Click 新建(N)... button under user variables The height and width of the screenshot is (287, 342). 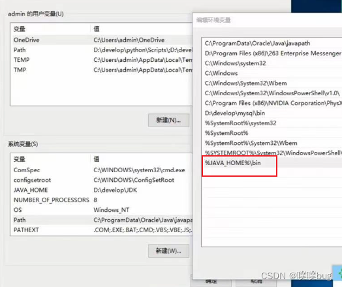coord(168,120)
